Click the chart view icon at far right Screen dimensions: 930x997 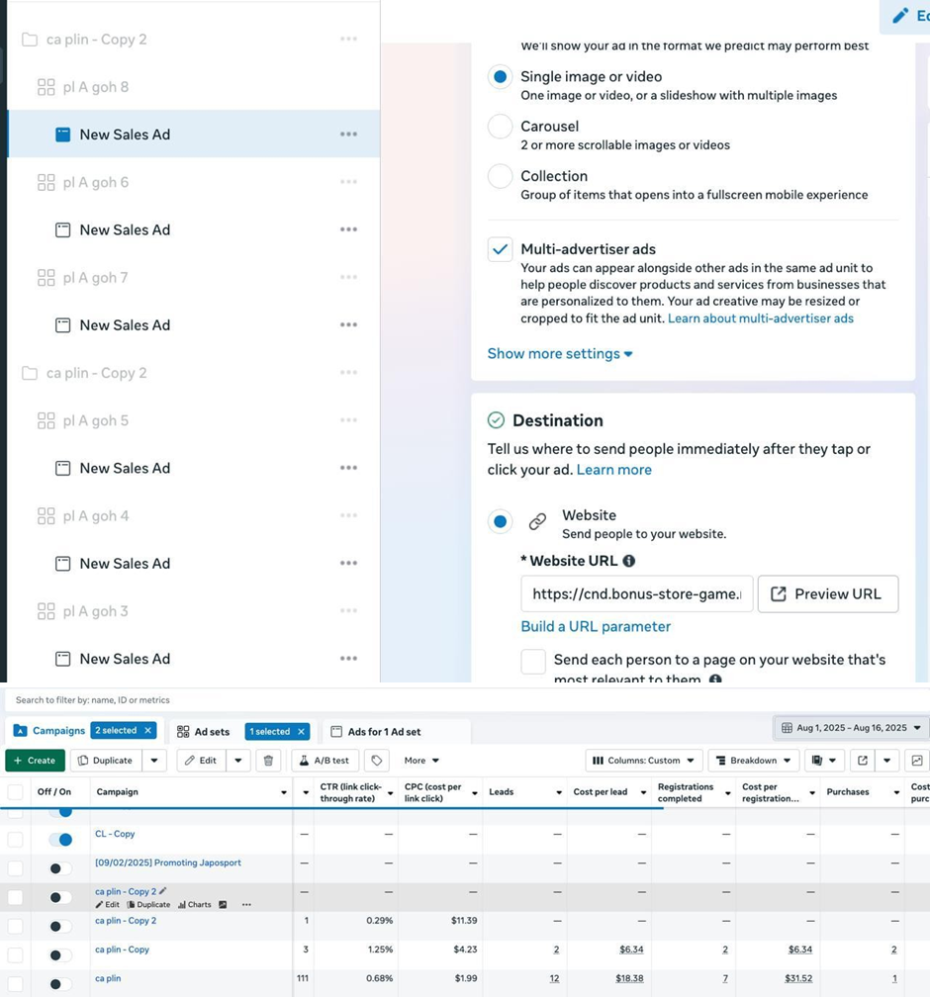[917, 761]
